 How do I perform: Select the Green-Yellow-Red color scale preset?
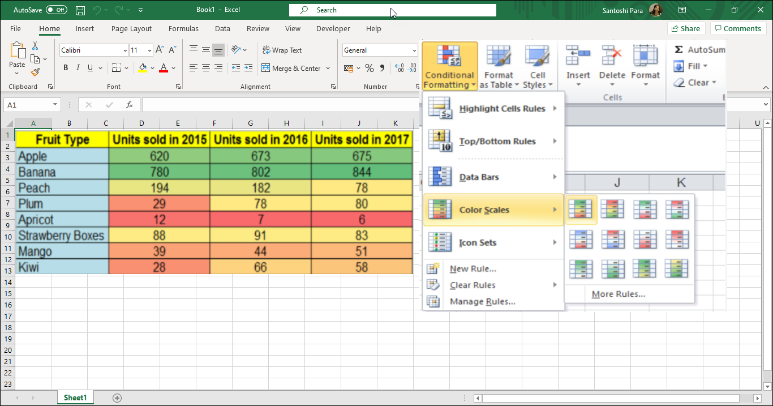581,209
